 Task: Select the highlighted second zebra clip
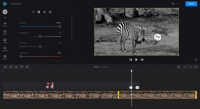(x=157, y=95)
